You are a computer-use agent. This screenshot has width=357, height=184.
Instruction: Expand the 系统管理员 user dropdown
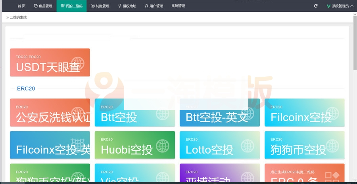click(x=340, y=6)
